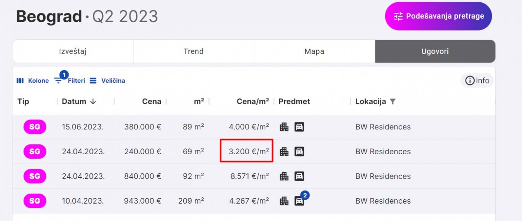Select the highlighted 3.200 €/m² cell
Image resolution: width=522 pixels, height=221 pixels.
tap(247, 151)
